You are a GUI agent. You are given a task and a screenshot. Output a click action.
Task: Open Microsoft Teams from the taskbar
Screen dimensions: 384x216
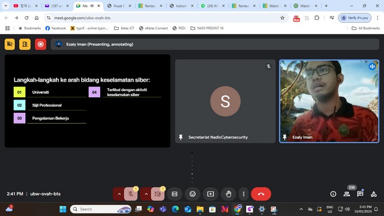(x=163, y=209)
